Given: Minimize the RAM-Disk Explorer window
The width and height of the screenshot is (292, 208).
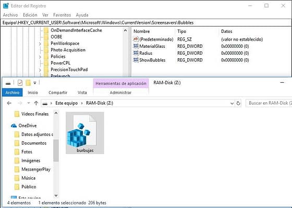Looking at the screenshot, I should click(282, 83).
